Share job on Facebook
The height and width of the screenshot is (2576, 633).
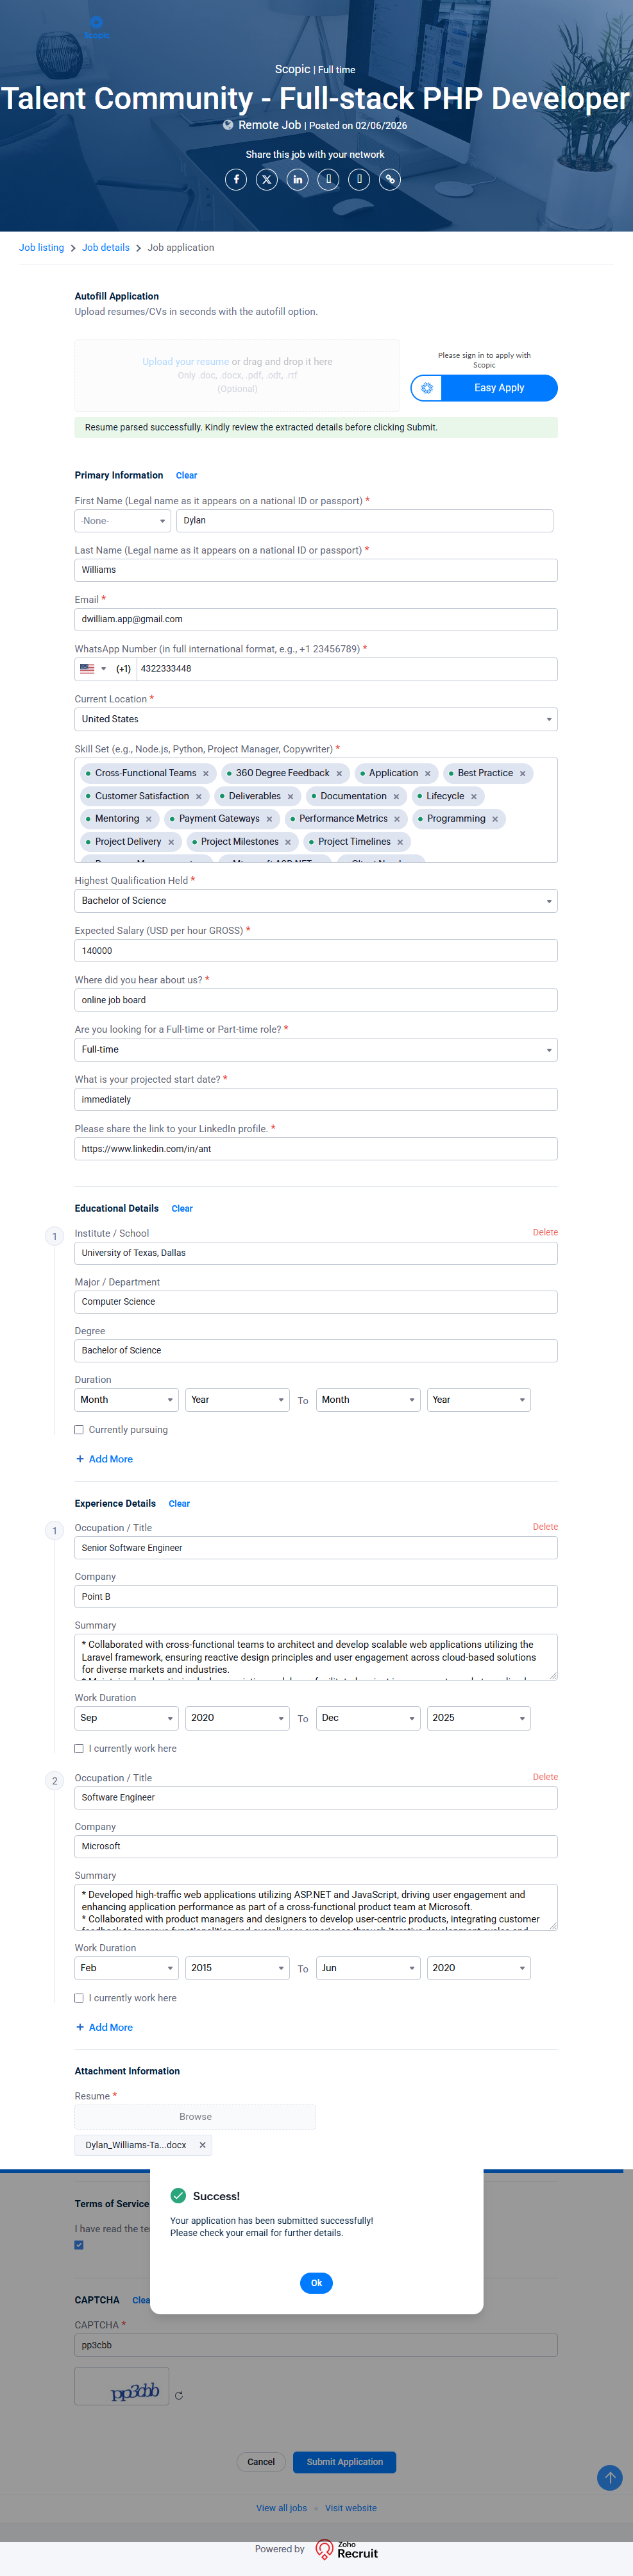click(236, 180)
